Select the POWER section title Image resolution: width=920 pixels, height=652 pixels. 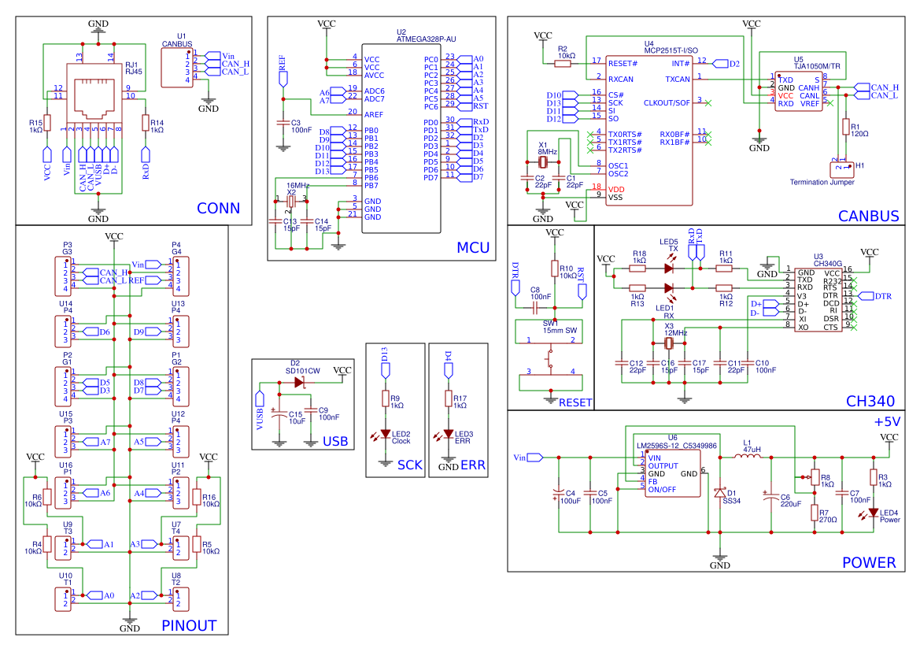pos(869,562)
